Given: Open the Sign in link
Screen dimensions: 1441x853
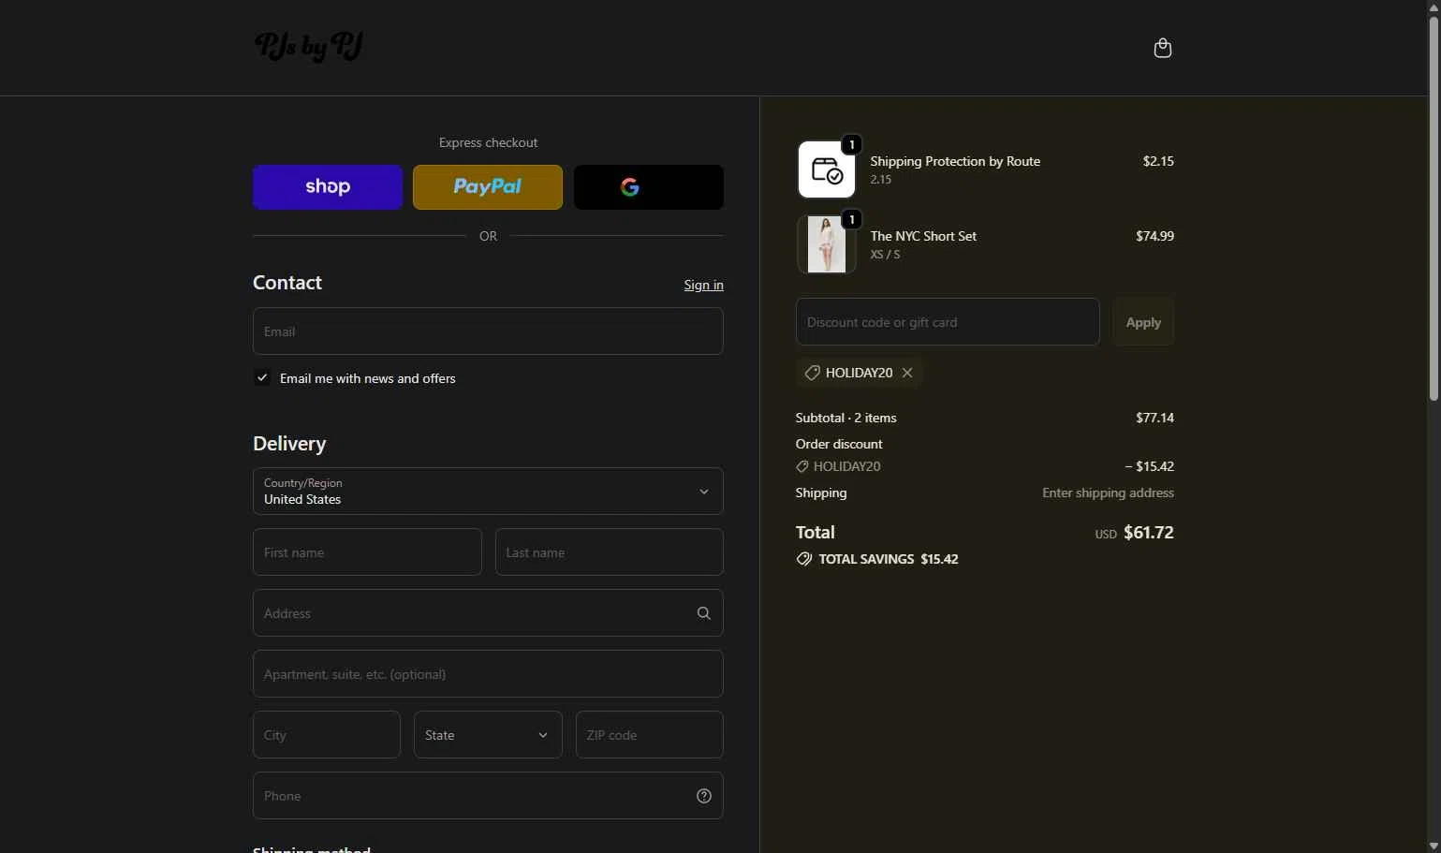Looking at the screenshot, I should (x=703, y=285).
